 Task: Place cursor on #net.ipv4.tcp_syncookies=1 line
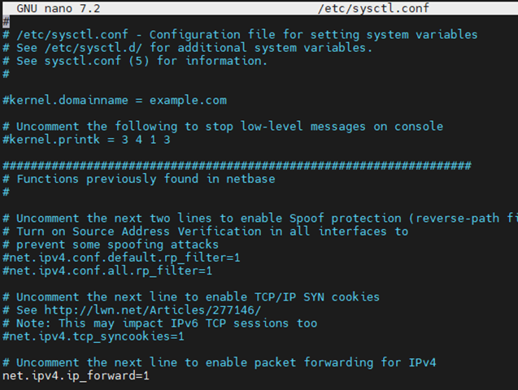point(94,336)
